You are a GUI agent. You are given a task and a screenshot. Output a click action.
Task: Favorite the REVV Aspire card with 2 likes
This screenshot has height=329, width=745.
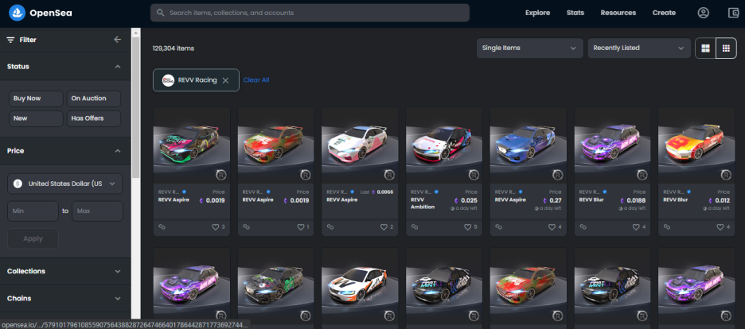click(384, 227)
